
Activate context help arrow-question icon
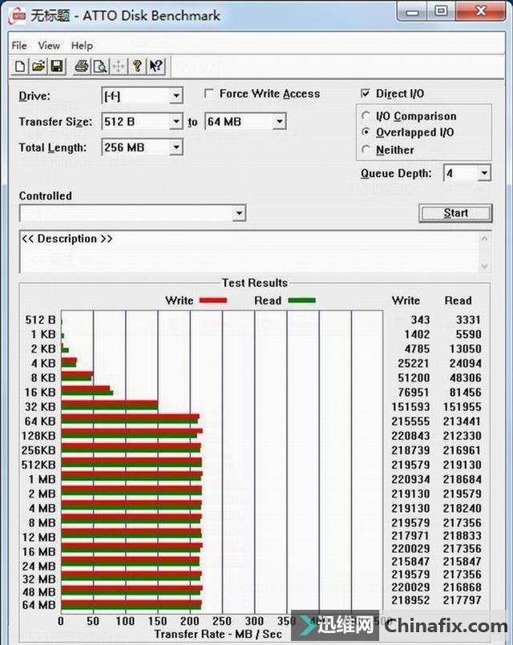click(x=156, y=67)
